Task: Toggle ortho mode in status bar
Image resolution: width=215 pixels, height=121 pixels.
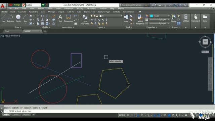Action: coord(138,115)
